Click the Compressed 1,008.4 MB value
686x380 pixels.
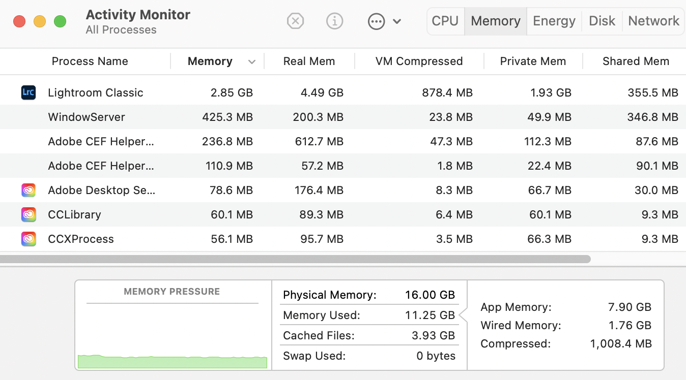(x=621, y=344)
